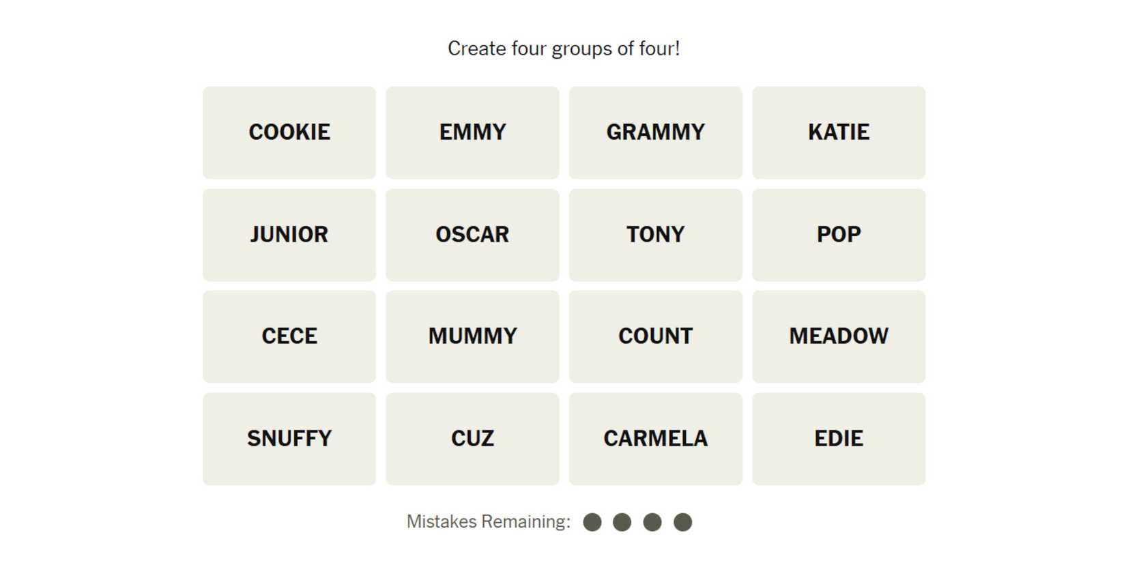Select the POP word card
Screen dimensions: 1126x563
pyautogui.click(x=839, y=235)
